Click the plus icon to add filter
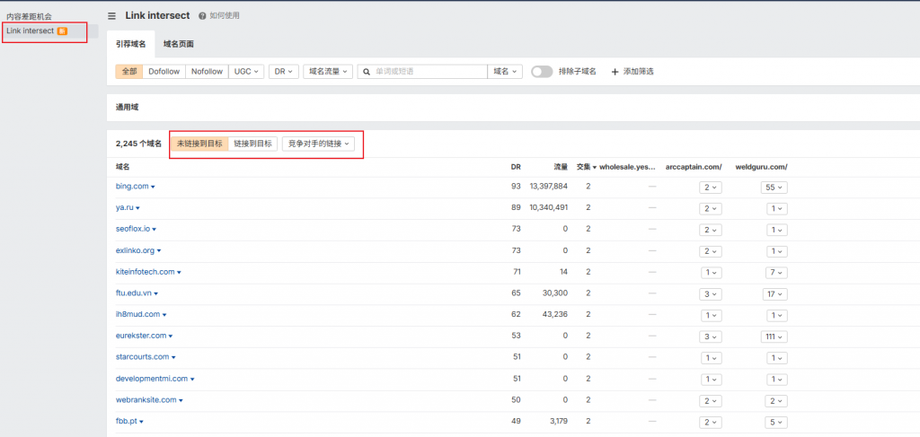Image resolution: width=920 pixels, height=437 pixels. click(615, 71)
